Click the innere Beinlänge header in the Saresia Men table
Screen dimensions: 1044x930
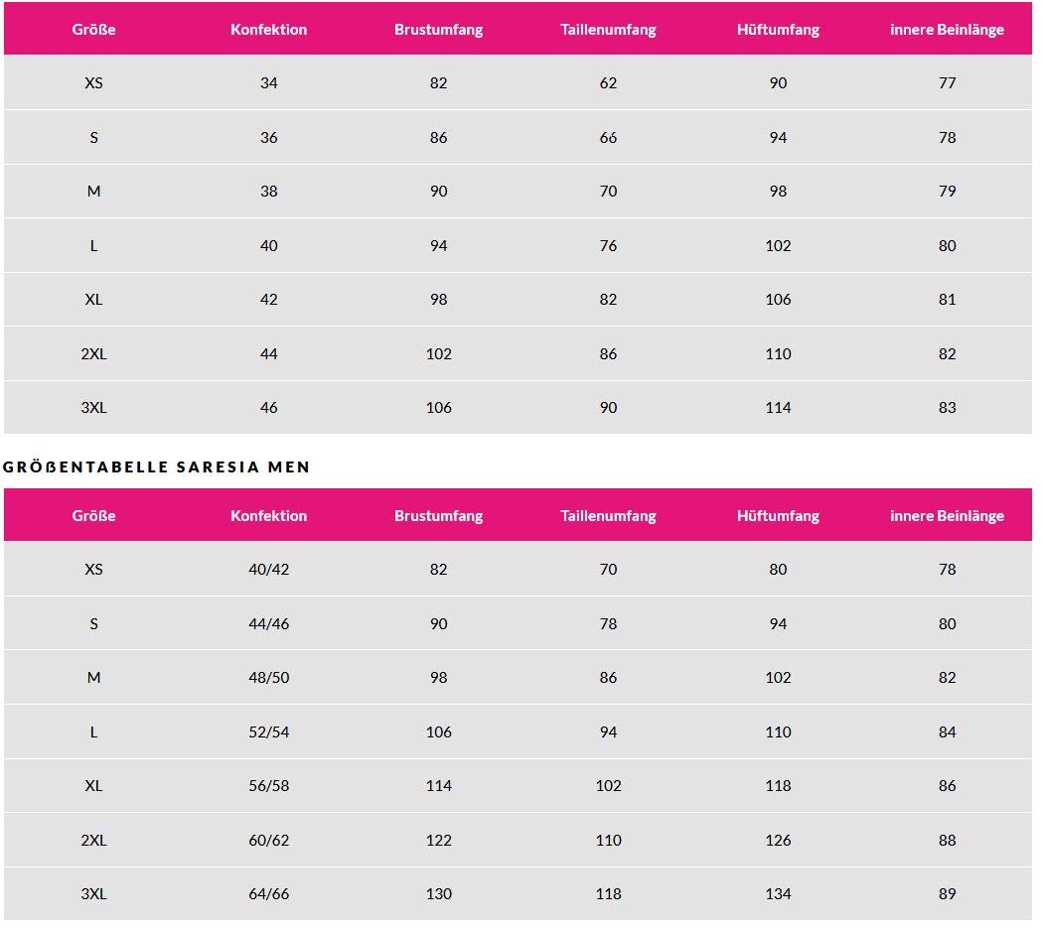947,515
